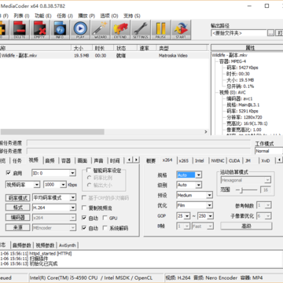The width and height of the screenshot is (283, 283).
Task: Click the output path browse "..." button
Action: [270, 33]
